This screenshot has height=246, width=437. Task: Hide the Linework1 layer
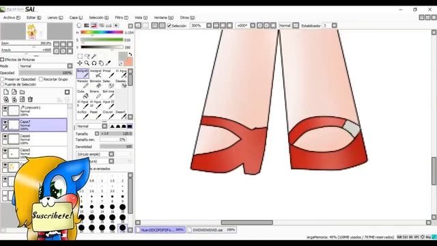coord(5,108)
